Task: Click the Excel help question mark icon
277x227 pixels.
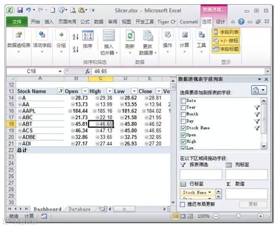Action: [x=241, y=22]
